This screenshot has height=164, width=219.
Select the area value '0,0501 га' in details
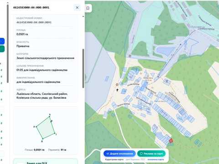(22, 34)
